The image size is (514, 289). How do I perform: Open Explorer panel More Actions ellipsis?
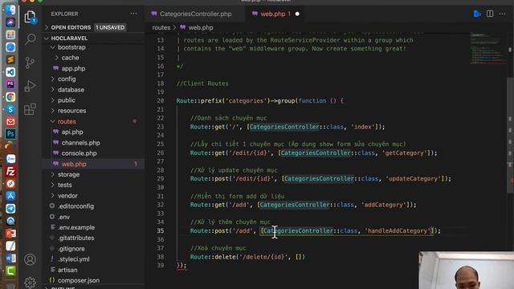click(x=133, y=14)
